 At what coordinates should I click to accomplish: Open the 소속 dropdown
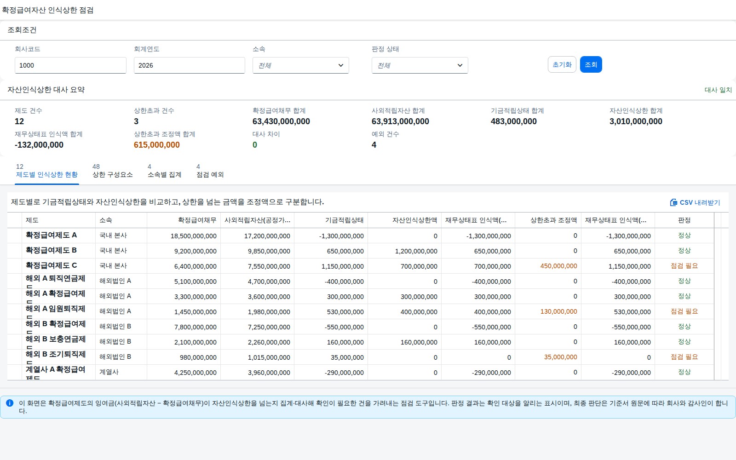coord(301,65)
